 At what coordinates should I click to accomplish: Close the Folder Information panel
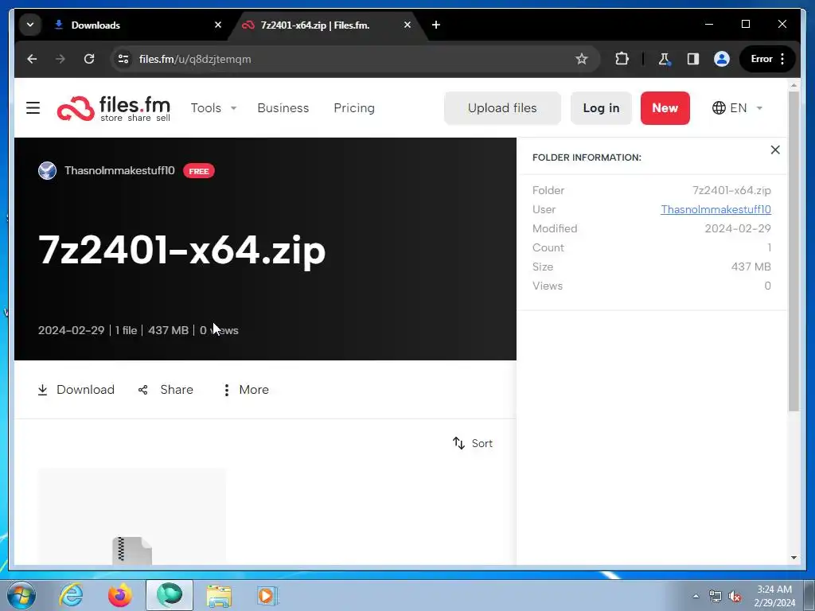(x=775, y=150)
